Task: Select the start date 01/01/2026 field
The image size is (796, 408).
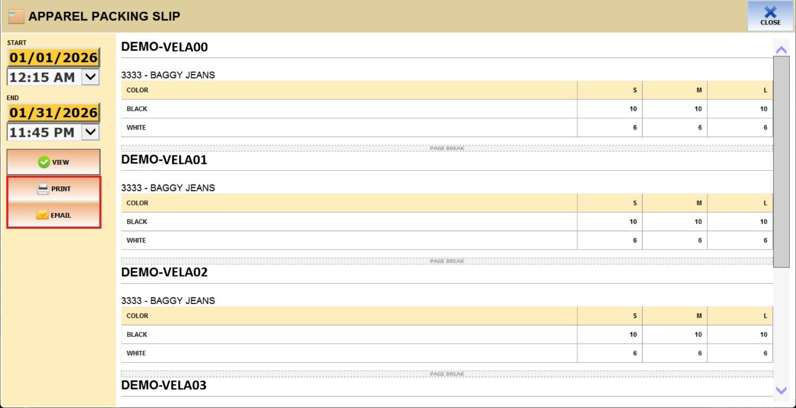Action: (x=54, y=57)
